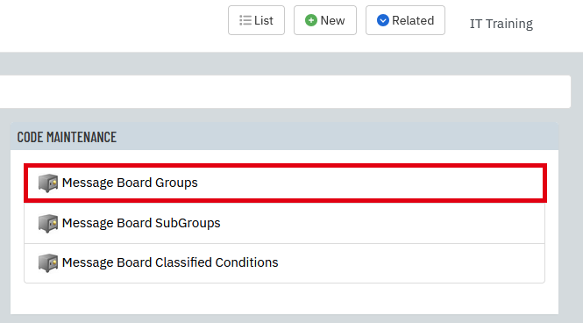Screen dimensions: 583x323
Task: Click the safe icon beside Message Board Classified Conditions
Action: 48,262
